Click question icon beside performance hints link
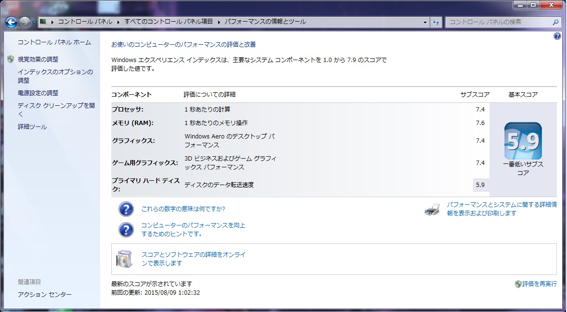The width and height of the screenshot is (567, 312). click(x=126, y=229)
